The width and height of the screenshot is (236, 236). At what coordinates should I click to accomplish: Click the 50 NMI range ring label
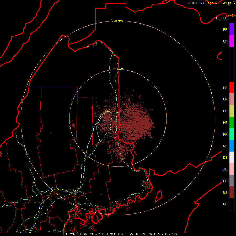(x=118, y=69)
